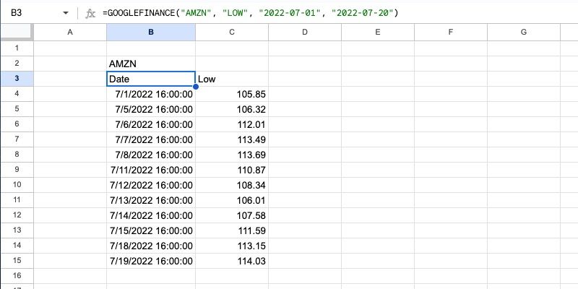
Task: Select cell with low value 105.85
Action: [x=231, y=94]
